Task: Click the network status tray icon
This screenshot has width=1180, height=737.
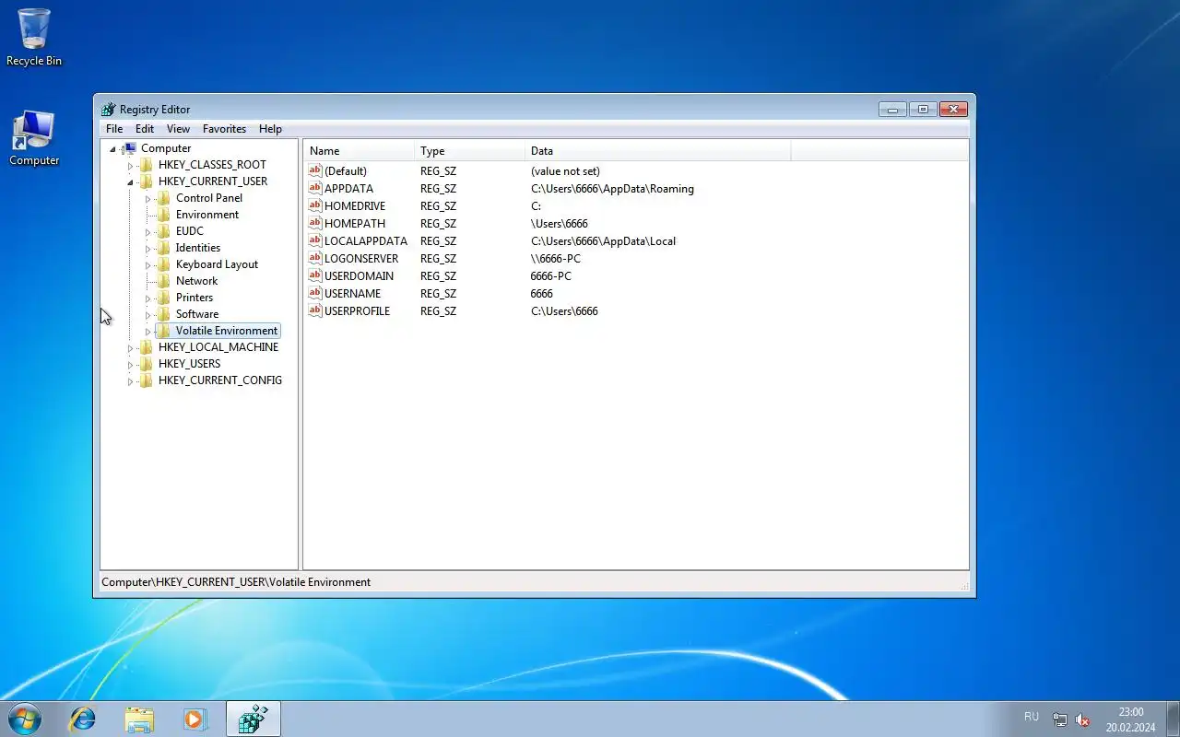Action: click(x=1060, y=720)
